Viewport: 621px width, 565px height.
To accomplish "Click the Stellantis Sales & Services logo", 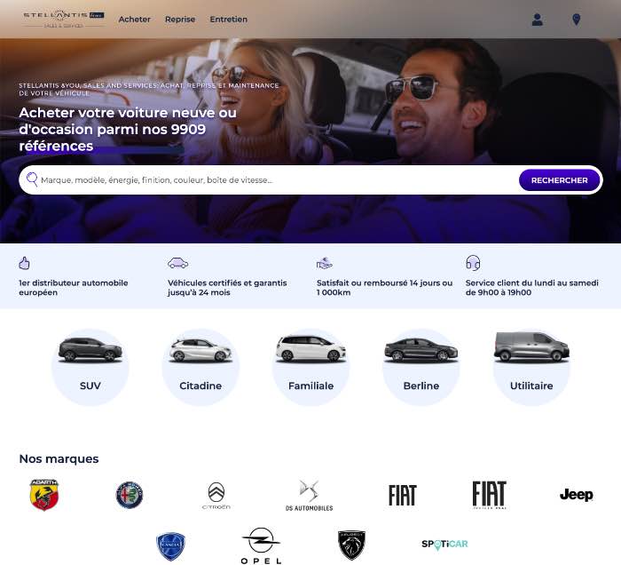I will point(64,19).
